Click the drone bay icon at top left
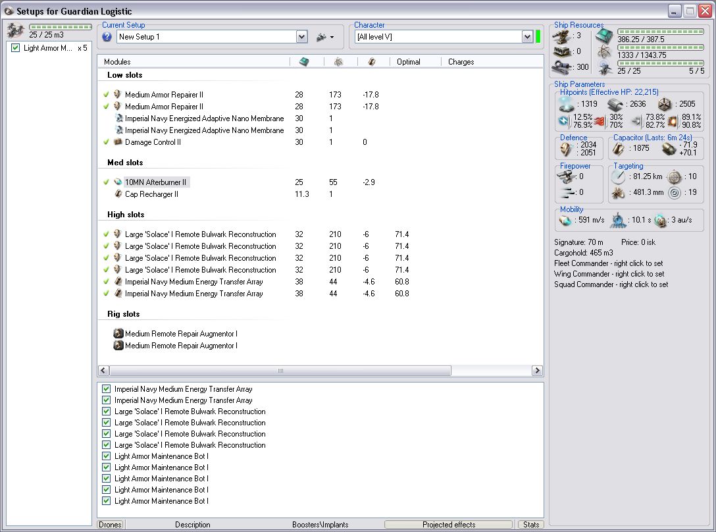The width and height of the screenshot is (716, 532). click(x=16, y=29)
